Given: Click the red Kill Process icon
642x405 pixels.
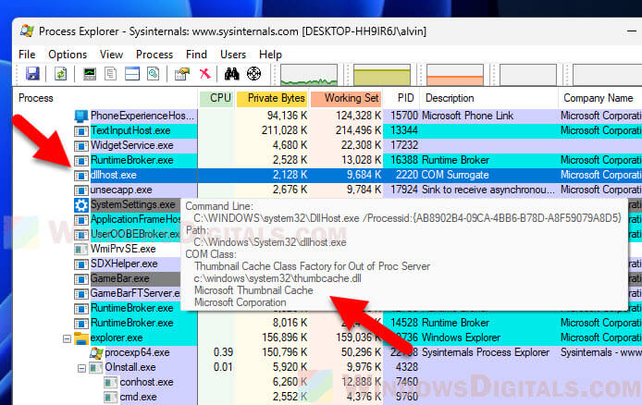Looking at the screenshot, I should 204,74.
